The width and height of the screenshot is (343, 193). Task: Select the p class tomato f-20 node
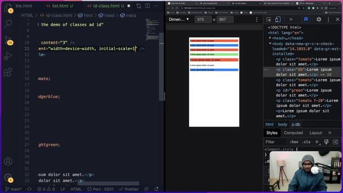coord(307,103)
